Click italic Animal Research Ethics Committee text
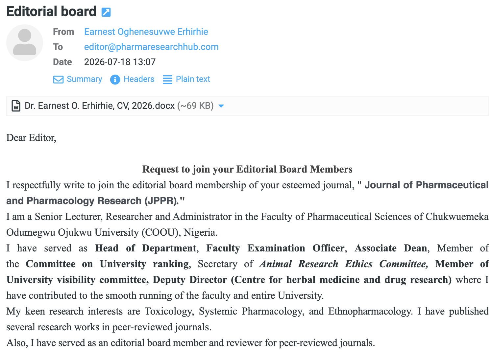Image resolution: width=492 pixels, height=353 pixels. click(x=344, y=264)
